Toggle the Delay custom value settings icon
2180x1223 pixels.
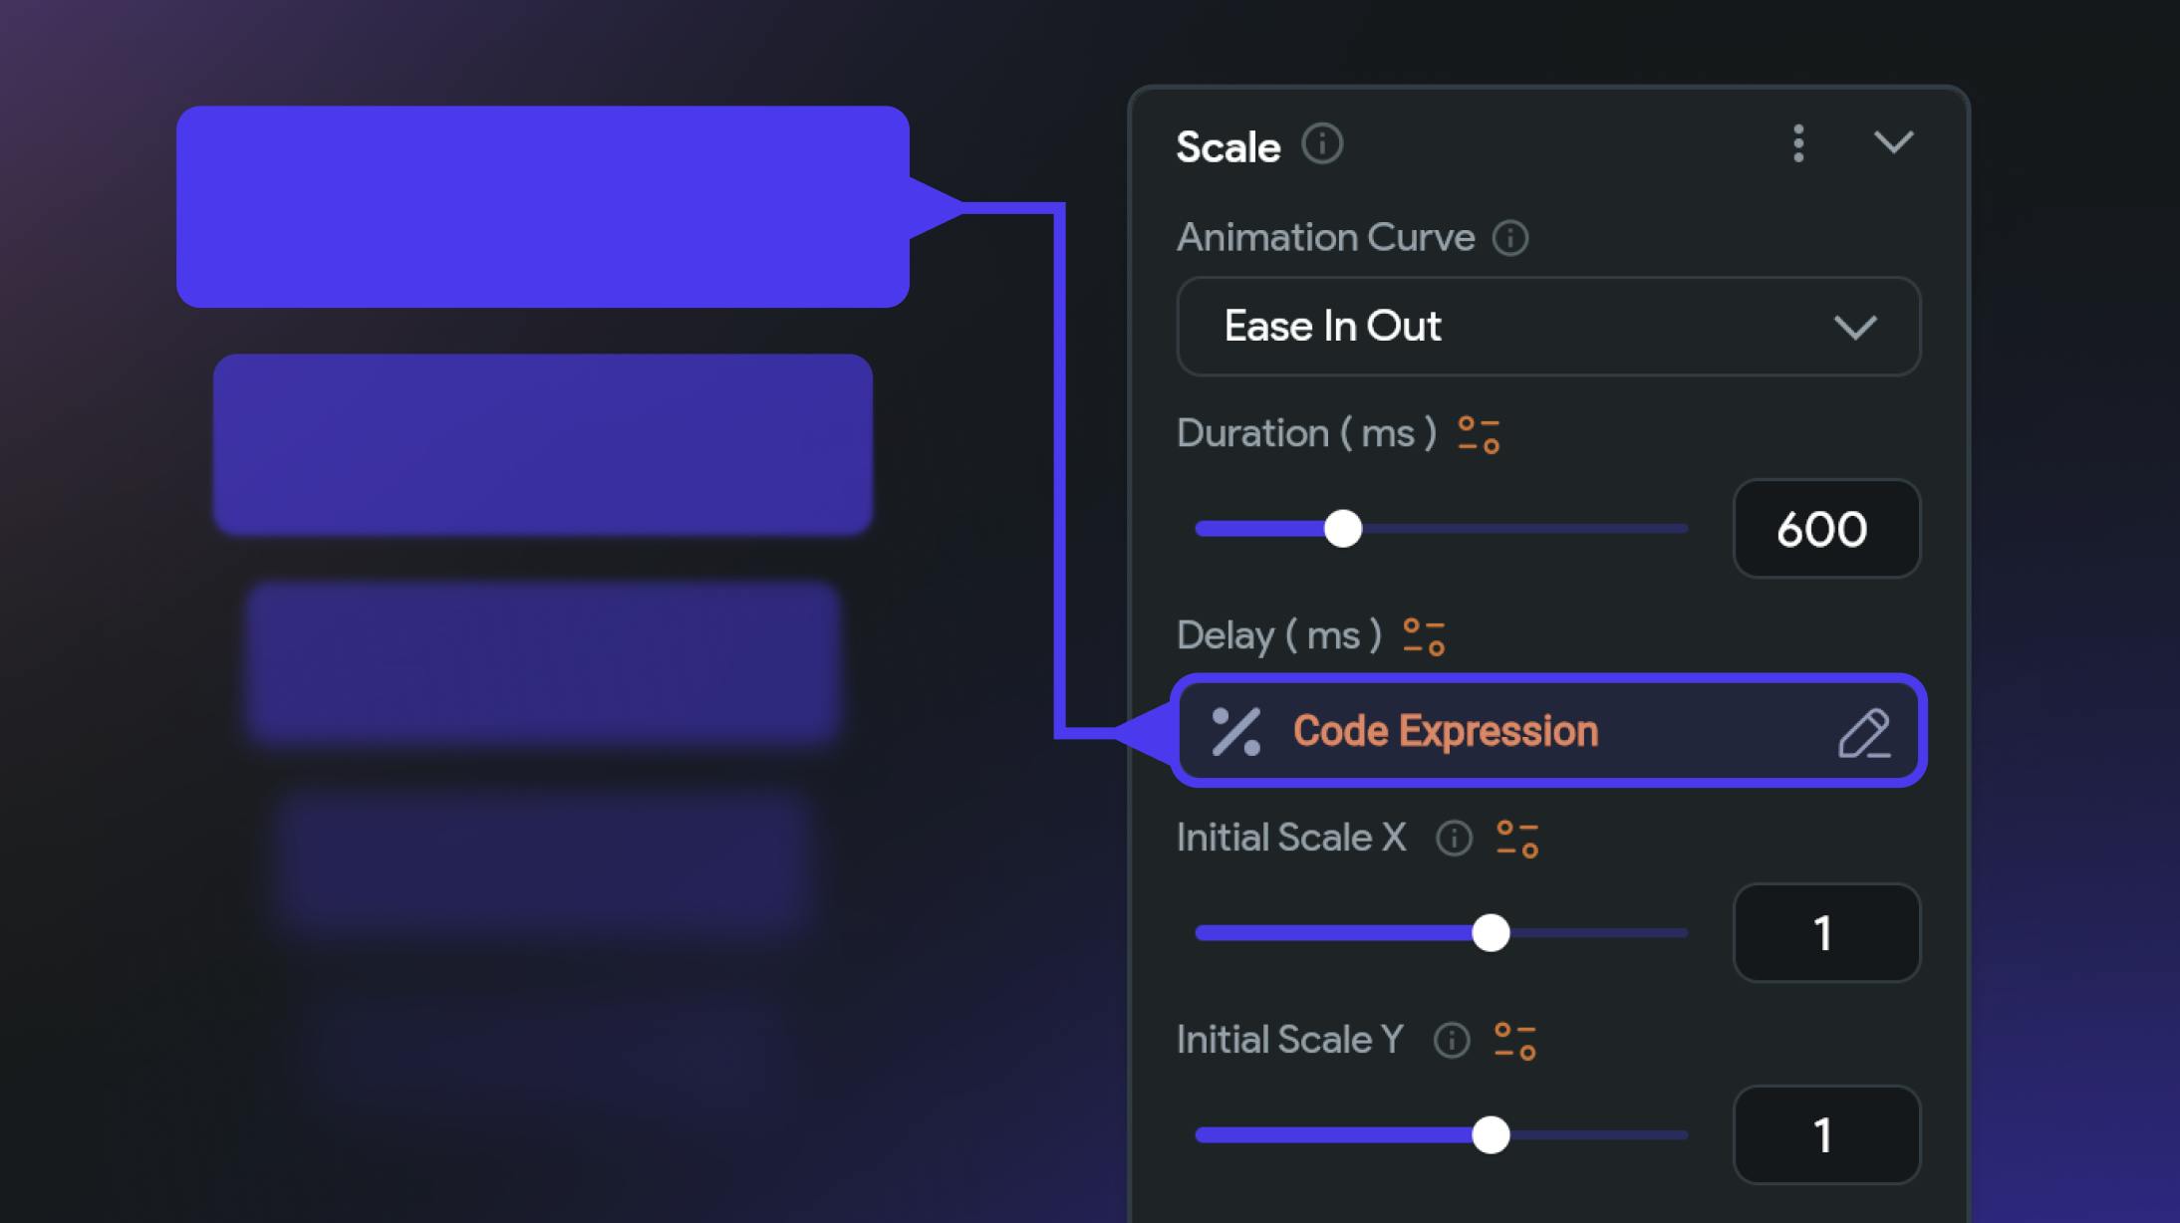1424,637
